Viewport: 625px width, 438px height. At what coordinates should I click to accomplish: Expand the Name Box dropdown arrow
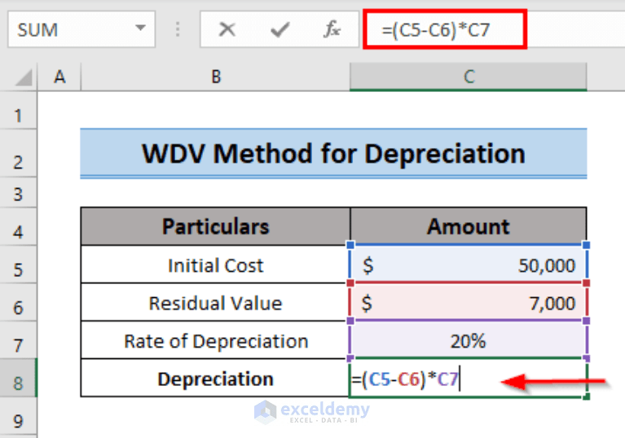(140, 28)
